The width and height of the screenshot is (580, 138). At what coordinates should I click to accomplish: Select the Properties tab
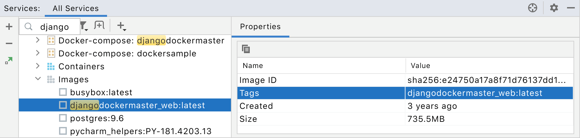[x=260, y=27]
